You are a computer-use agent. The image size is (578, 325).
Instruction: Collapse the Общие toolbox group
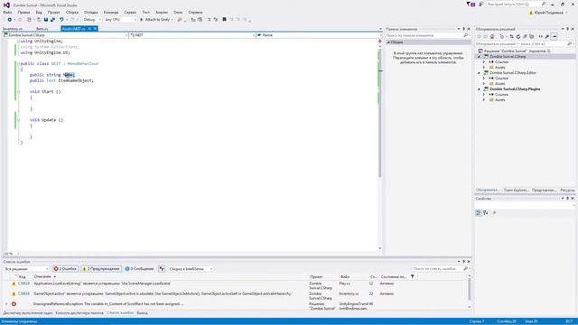tap(388, 42)
